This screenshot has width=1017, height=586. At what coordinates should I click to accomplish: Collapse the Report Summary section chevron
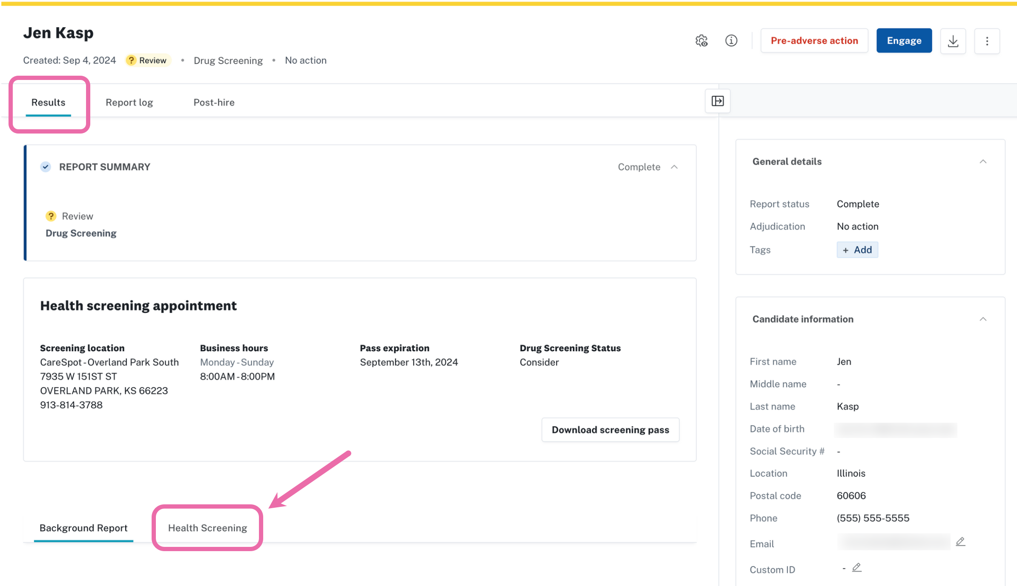(674, 167)
